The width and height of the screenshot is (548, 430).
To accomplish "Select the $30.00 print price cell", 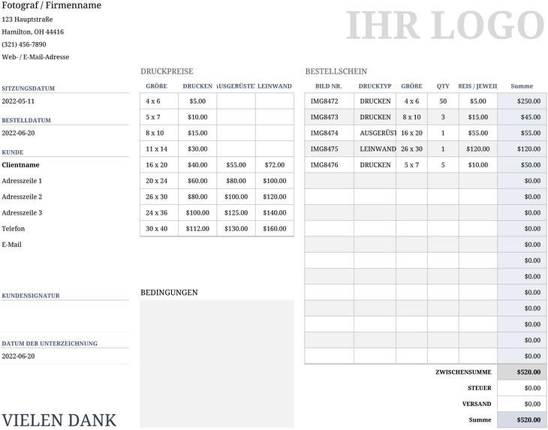I will click(x=197, y=149).
